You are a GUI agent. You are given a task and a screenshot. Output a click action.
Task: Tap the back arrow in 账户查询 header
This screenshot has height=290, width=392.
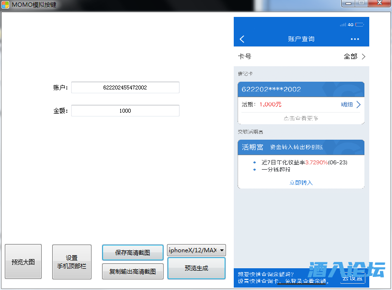click(x=242, y=39)
